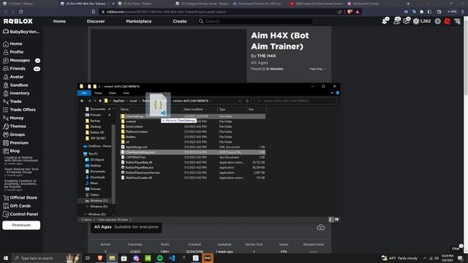The height and width of the screenshot is (263, 468).
Task: Select the ExtraContent folder
Action: (134, 126)
